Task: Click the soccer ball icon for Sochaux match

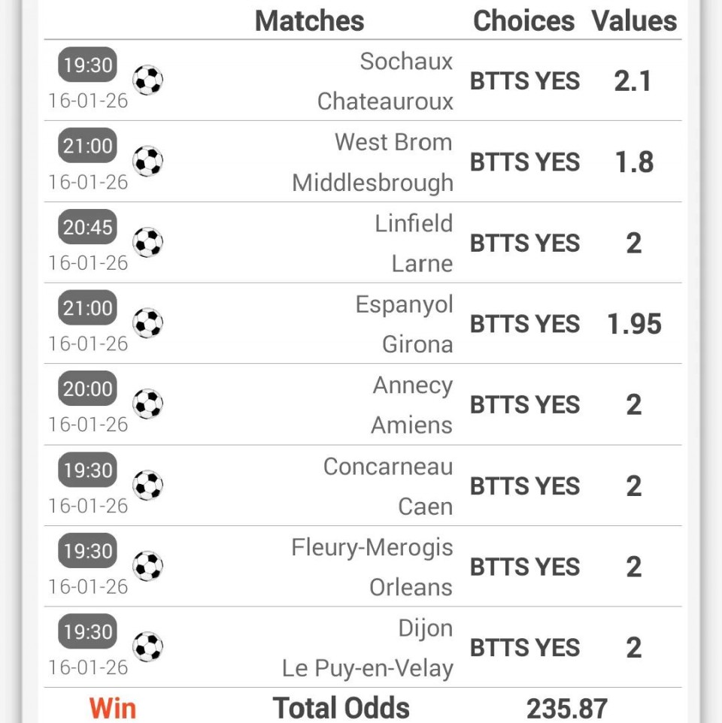Action: pyautogui.click(x=148, y=80)
